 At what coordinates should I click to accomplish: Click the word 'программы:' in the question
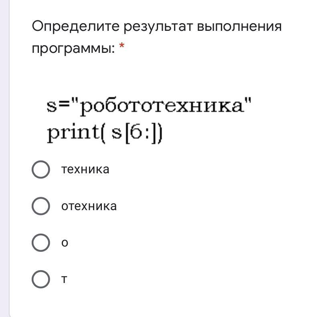point(73,49)
